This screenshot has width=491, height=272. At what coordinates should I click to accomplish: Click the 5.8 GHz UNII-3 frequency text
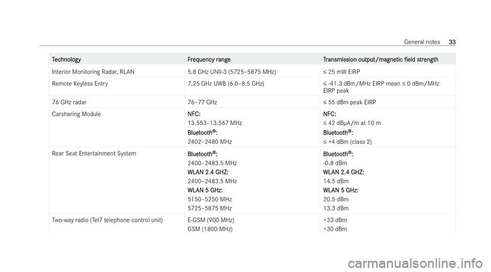click(x=232, y=71)
